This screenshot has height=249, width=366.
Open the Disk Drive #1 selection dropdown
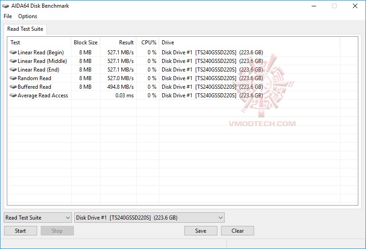(149, 218)
